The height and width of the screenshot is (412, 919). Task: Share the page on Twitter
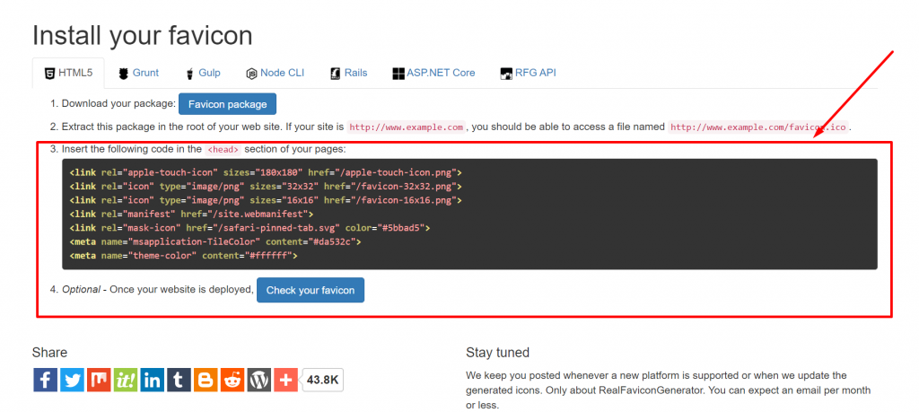pos(72,380)
